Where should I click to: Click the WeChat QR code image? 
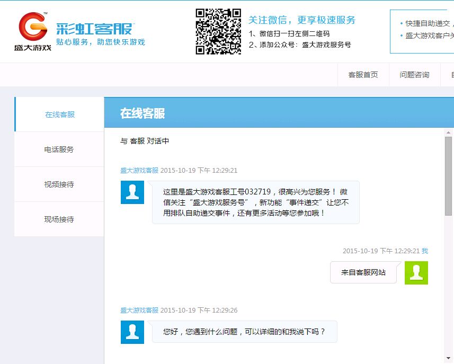[x=218, y=31]
